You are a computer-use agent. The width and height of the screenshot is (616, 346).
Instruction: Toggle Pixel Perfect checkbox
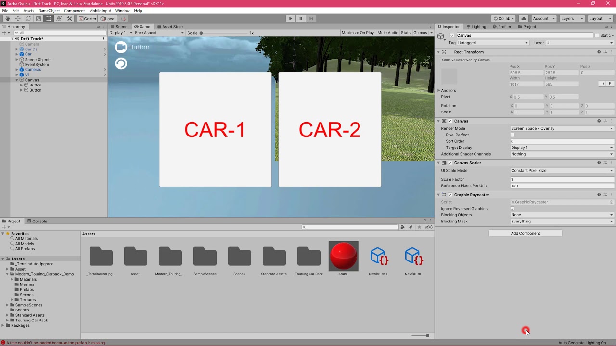click(x=513, y=135)
